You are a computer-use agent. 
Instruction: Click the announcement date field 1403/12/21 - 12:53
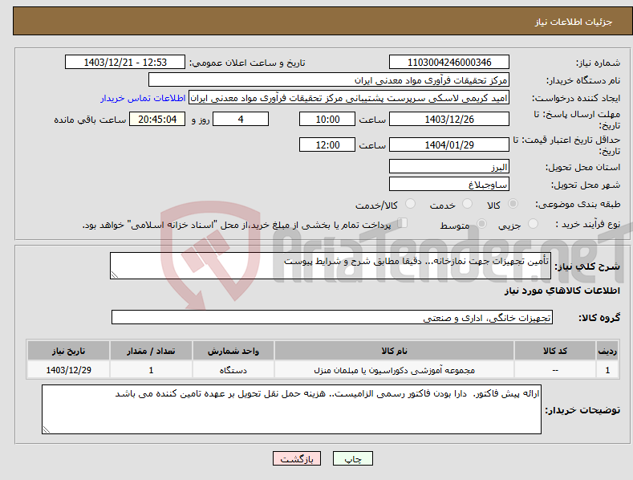tap(125, 63)
